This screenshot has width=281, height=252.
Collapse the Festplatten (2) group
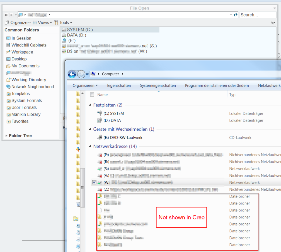90,105
